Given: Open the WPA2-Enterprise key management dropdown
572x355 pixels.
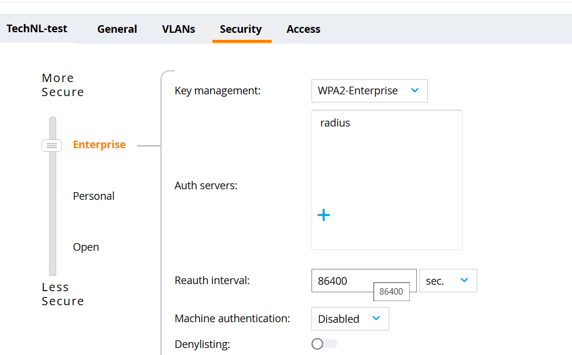Looking at the screenshot, I should (369, 91).
